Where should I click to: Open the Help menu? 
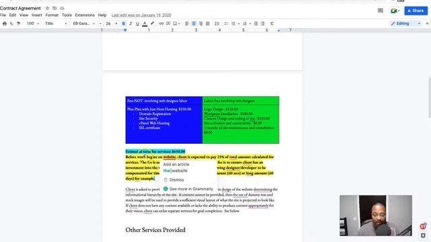102,15
